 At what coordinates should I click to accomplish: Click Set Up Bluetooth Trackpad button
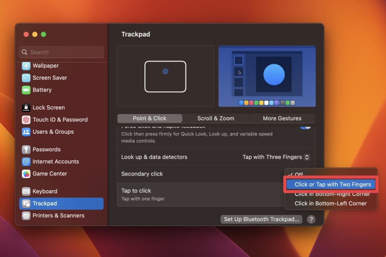[x=261, y=219]
